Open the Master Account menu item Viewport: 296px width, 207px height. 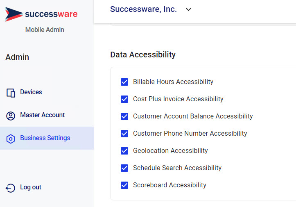pyautogui.click(x=47, y=115)
